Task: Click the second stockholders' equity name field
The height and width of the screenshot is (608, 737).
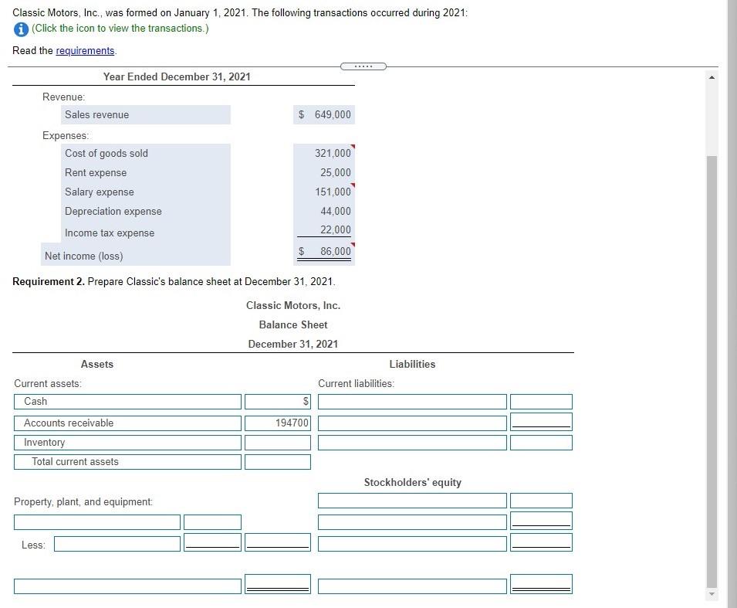Action: coord(412,522)
